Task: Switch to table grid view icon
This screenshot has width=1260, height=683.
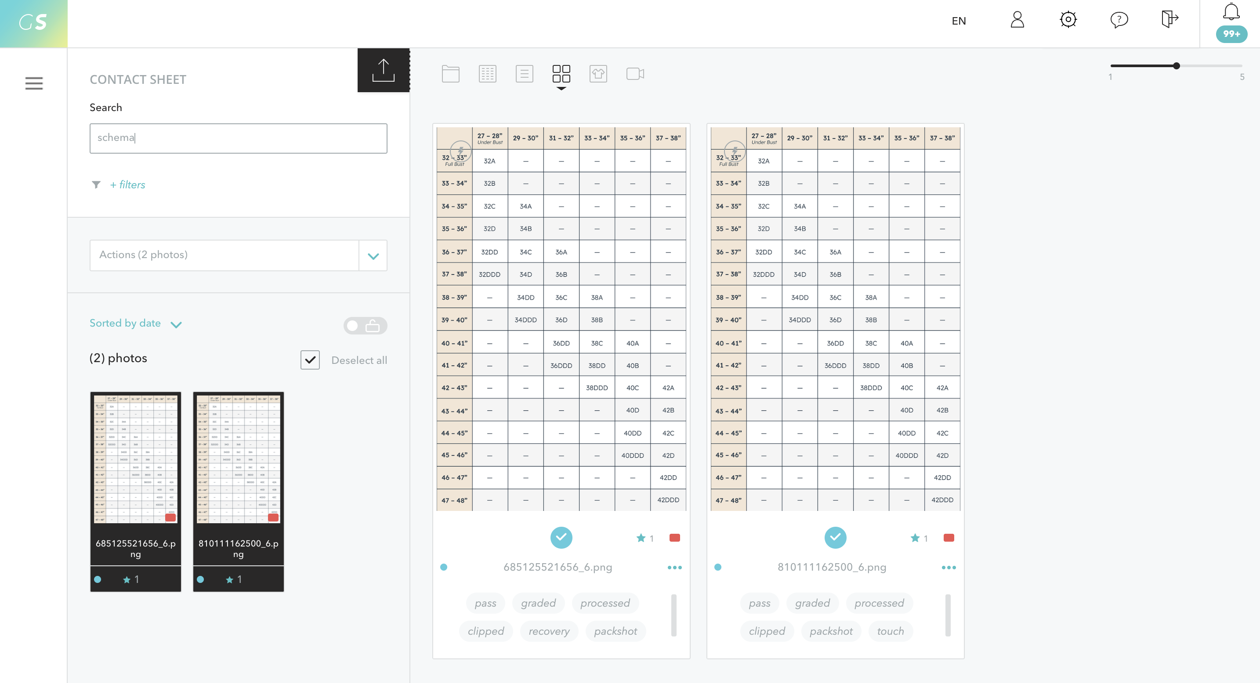Action: click(487, 74)
